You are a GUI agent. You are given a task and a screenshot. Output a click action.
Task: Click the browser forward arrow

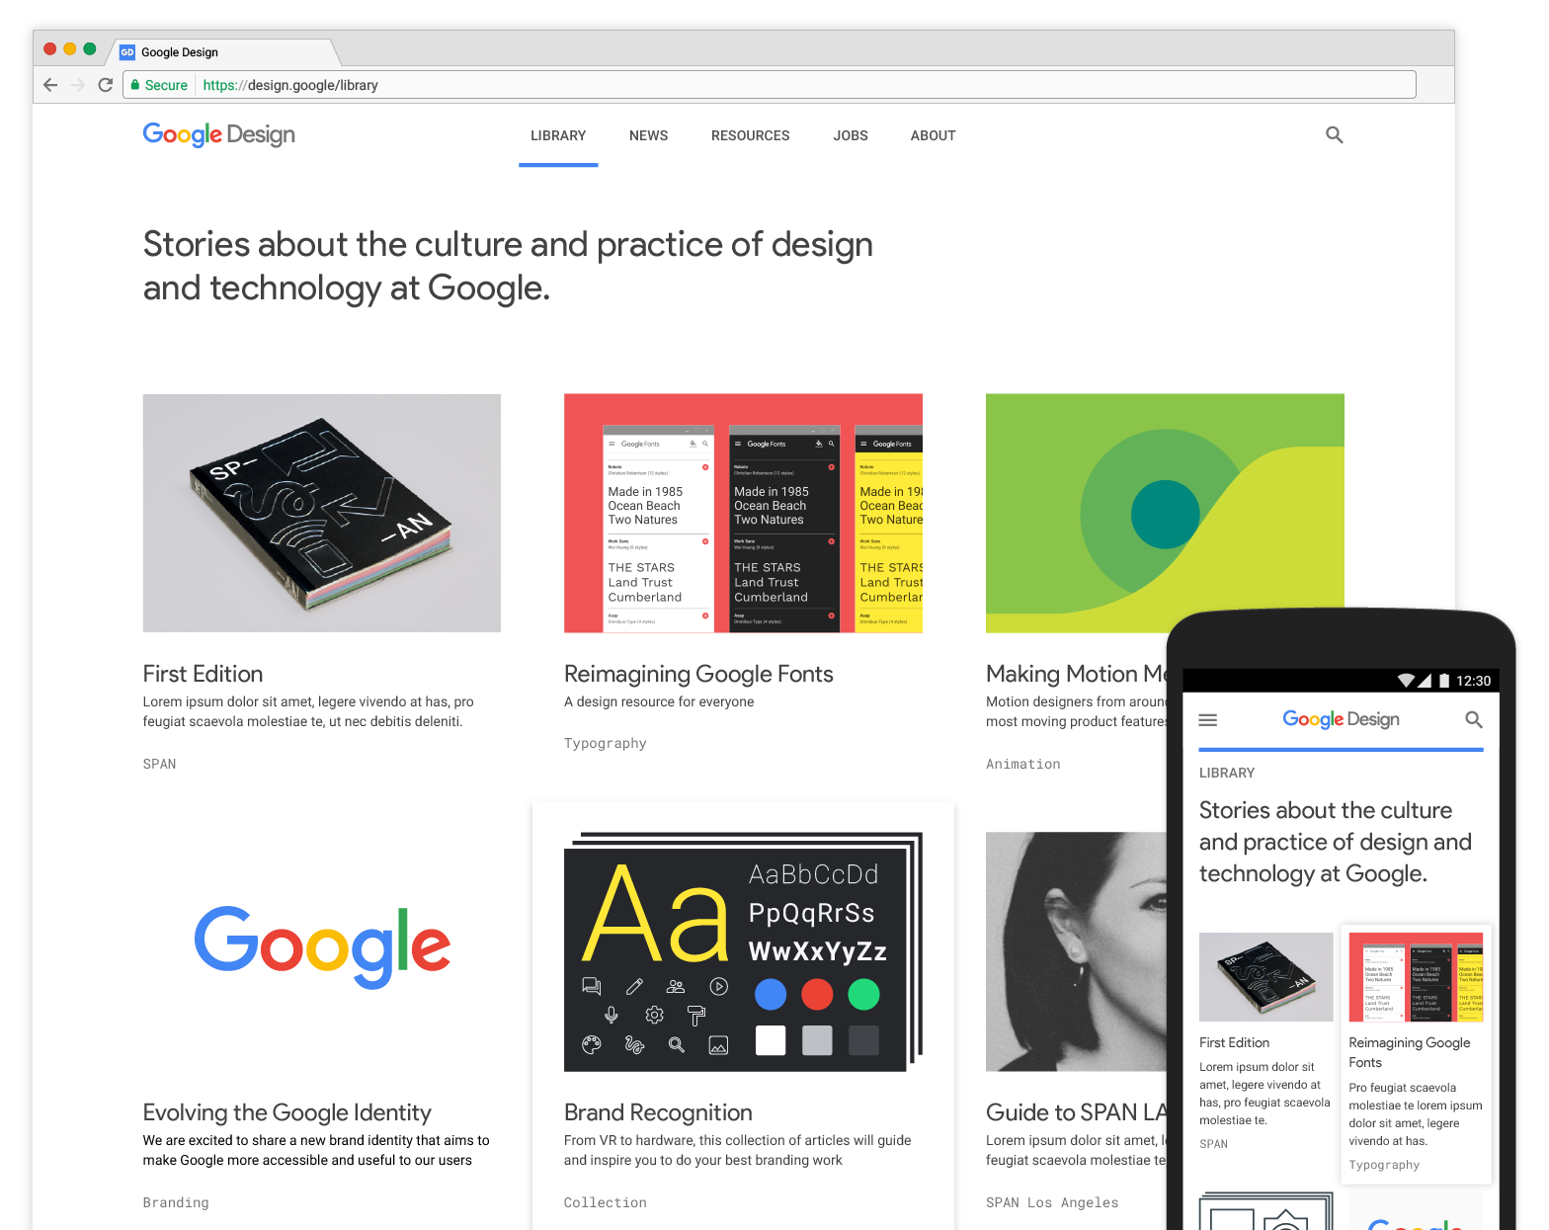point(78,85)
